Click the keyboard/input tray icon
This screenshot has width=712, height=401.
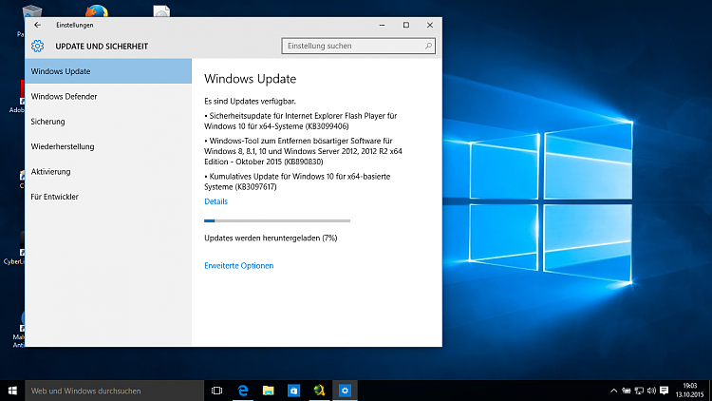(x=627, y=391)
